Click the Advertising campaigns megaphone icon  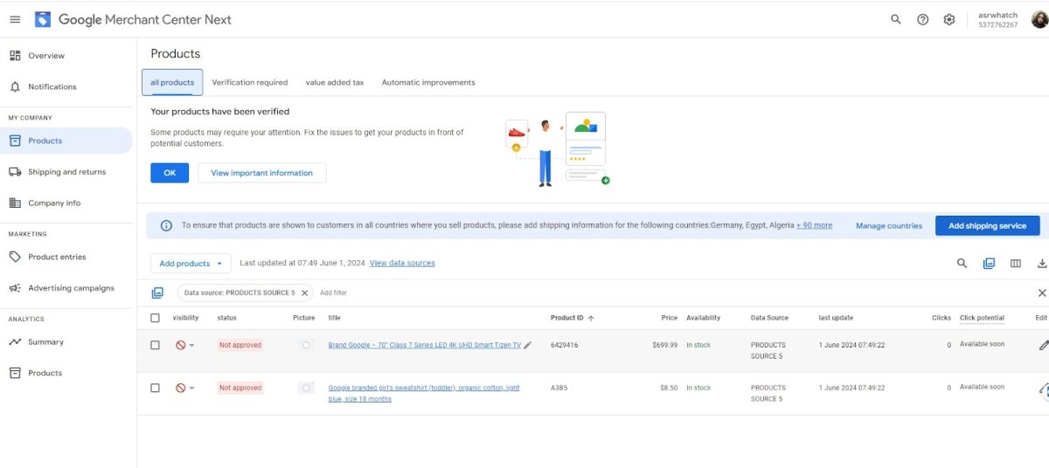tap(15, 288)
